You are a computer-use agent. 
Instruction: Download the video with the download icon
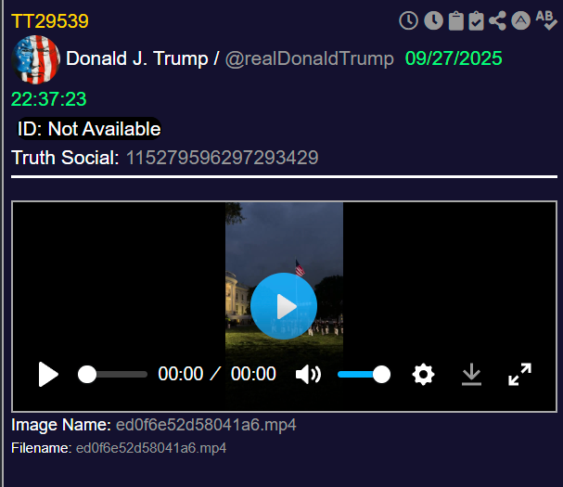[471, 375]
